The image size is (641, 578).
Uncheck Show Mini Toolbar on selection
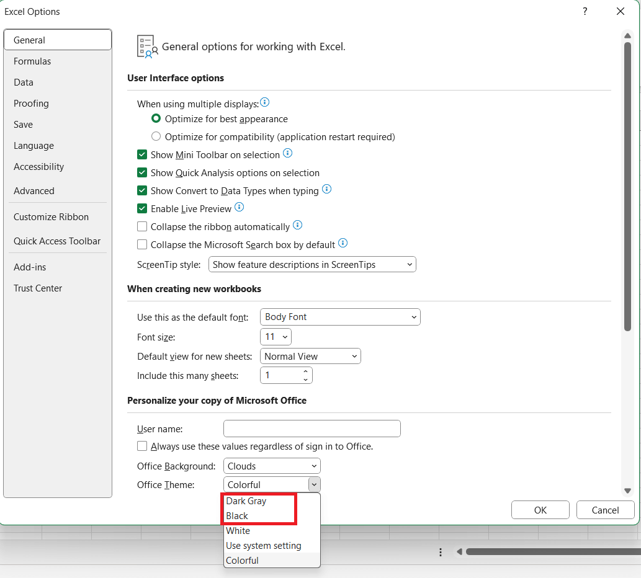coord(142,155)
